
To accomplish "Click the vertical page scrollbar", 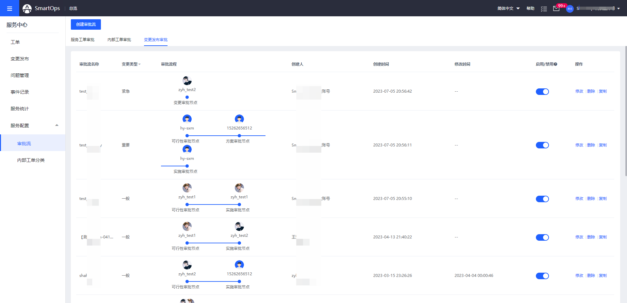I will [x=626, y=111].
